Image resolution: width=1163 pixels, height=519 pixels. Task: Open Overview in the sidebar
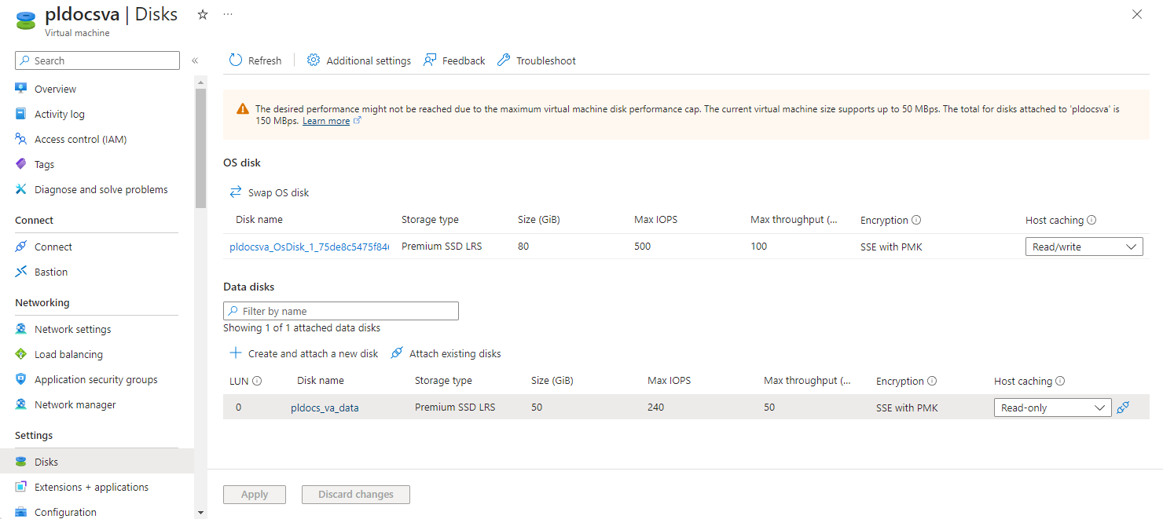click(x=55, y=89)
